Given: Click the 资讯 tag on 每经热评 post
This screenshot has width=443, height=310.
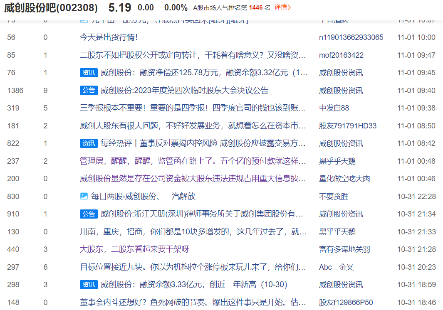Looking at the screenshot, I should (89, 143).
